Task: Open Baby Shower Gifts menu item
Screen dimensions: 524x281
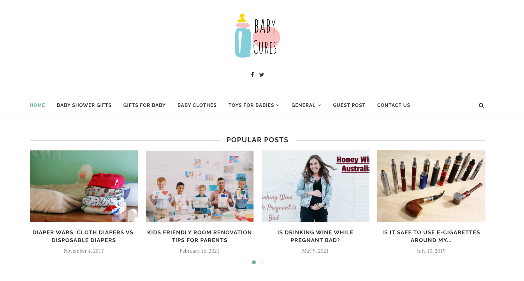Action: click(84, 105)
